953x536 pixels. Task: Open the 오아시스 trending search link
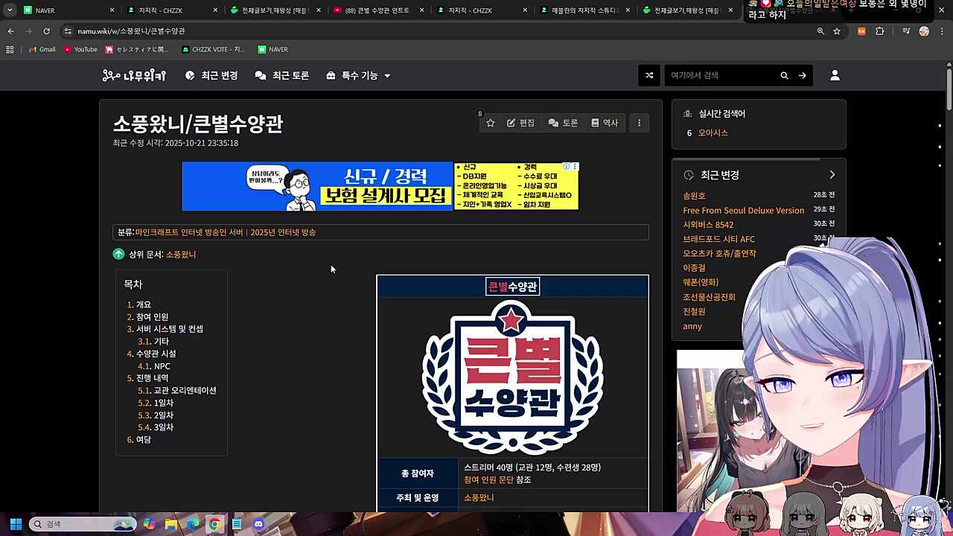click(x=713, y=133)
